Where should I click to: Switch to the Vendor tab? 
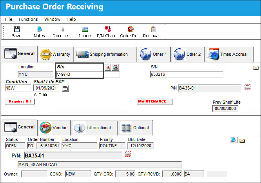54,128
